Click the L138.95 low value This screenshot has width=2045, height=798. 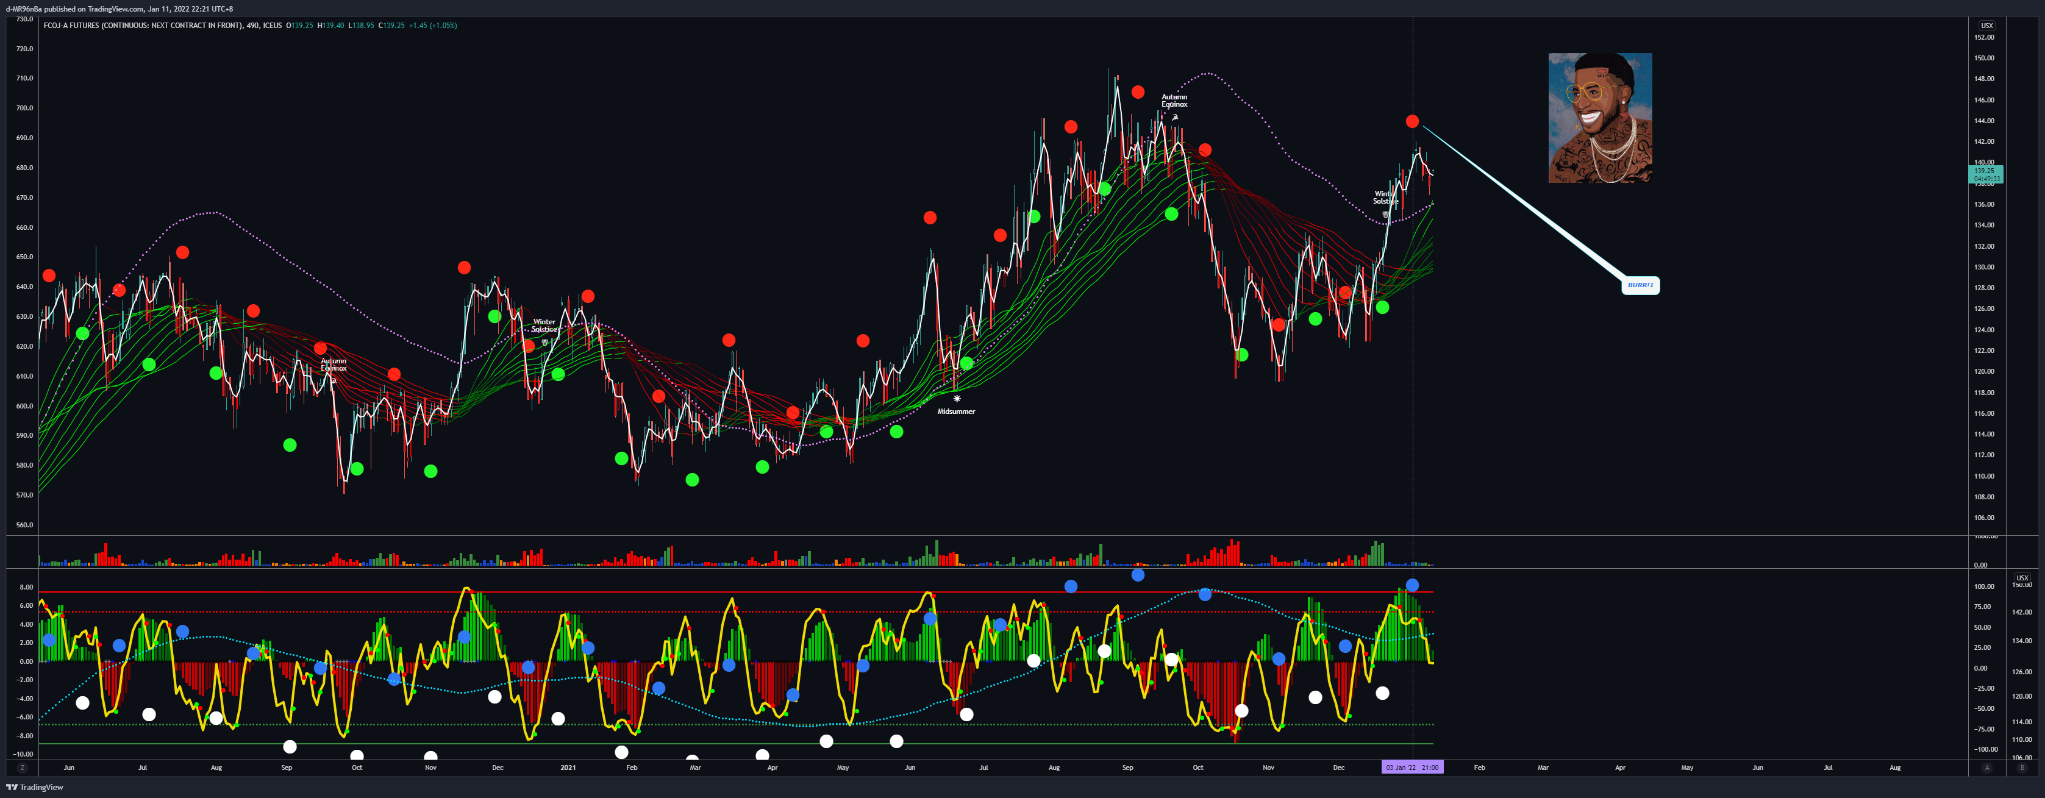(x=361, y=26)
